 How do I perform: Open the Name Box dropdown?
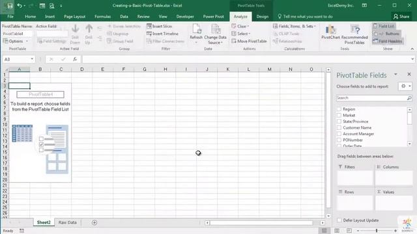coord(32,59)
